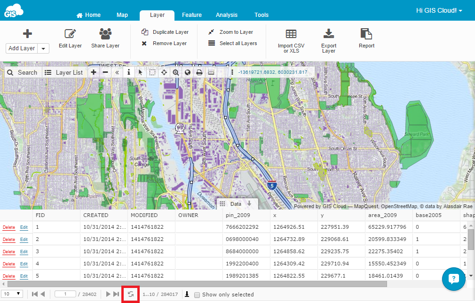Expand the Add Layer dropdown arrow
This screenshot has width=475, height=303.
(43, 48)
